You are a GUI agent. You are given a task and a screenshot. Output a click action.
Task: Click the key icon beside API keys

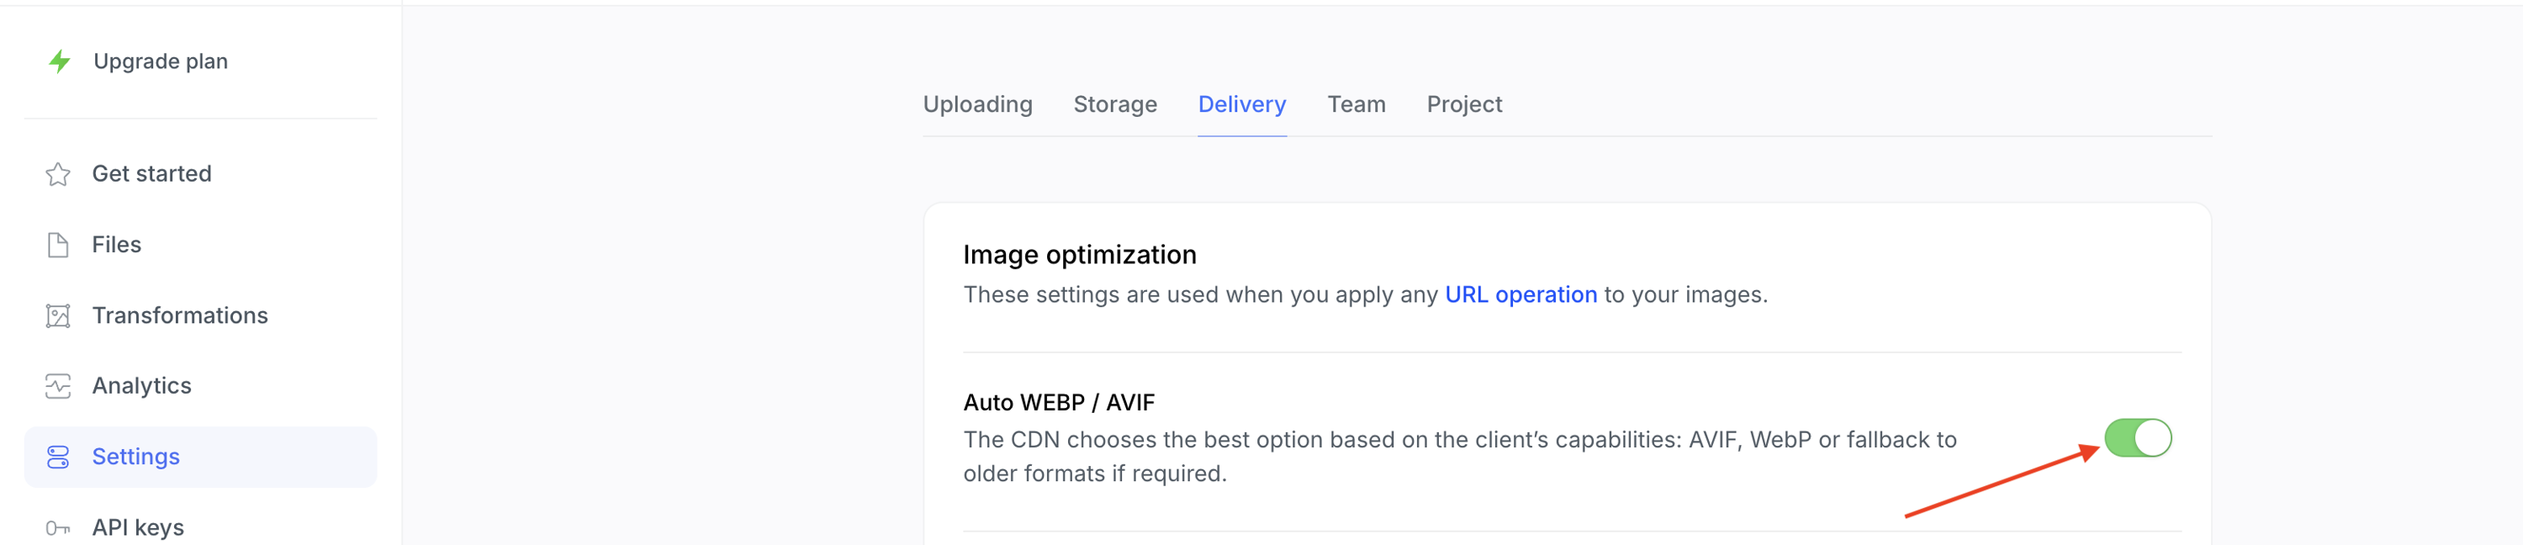coord(58,528)
